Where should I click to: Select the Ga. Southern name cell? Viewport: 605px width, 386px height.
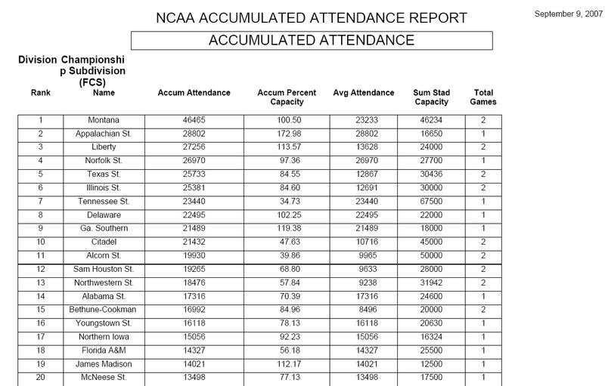pos(104,227)
